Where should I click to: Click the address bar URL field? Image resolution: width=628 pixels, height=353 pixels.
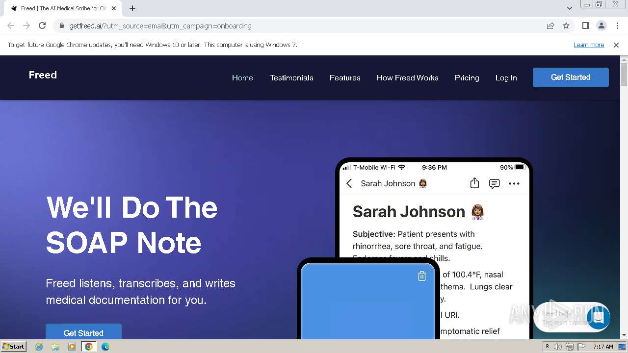[299, 26]
